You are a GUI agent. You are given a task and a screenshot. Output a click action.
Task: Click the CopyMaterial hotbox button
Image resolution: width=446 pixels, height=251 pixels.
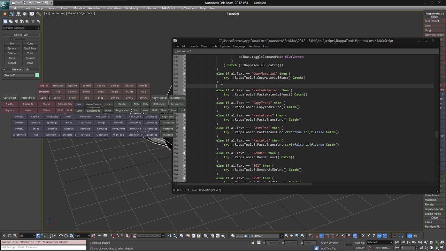(159, 98)
